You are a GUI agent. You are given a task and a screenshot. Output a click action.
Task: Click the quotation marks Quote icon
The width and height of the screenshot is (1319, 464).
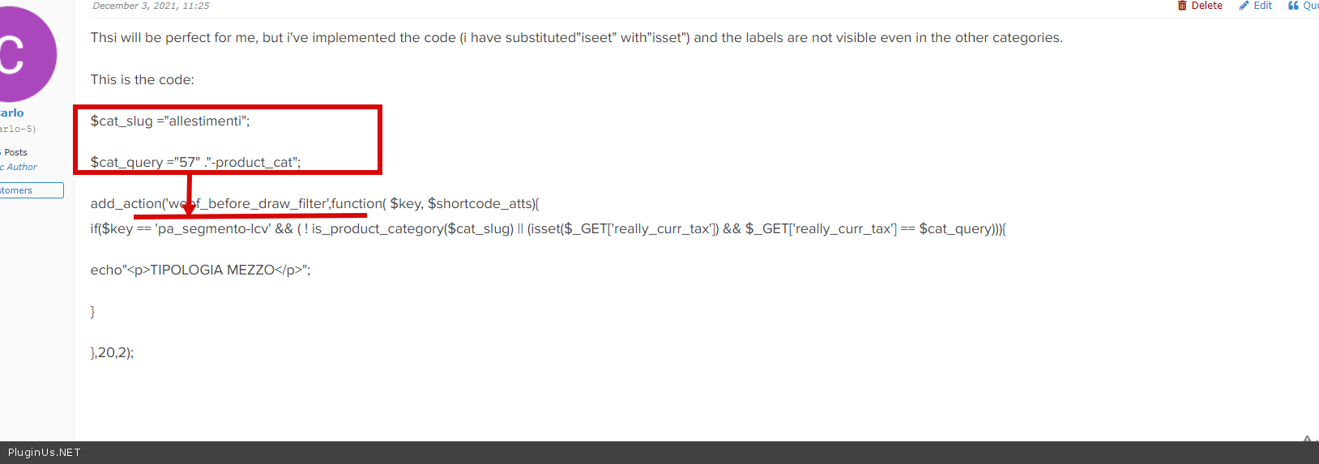(1293, 6)
